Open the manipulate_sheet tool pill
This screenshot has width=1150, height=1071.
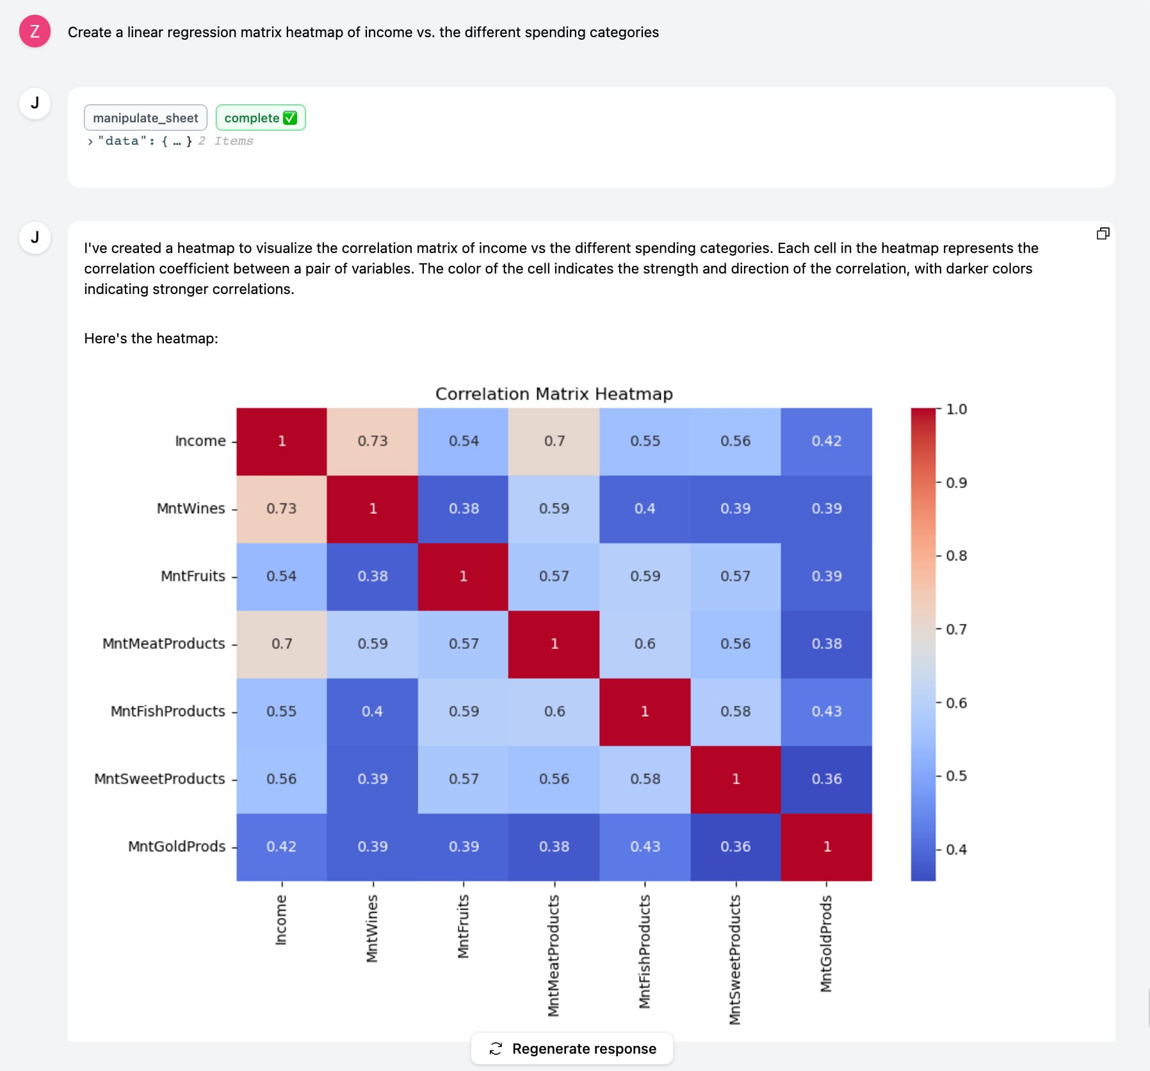pos(146,117)
